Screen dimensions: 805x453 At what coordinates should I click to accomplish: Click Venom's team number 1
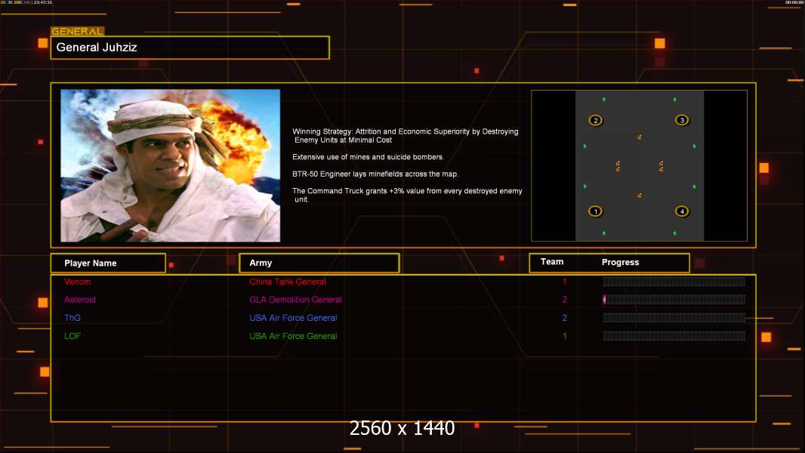565,282
